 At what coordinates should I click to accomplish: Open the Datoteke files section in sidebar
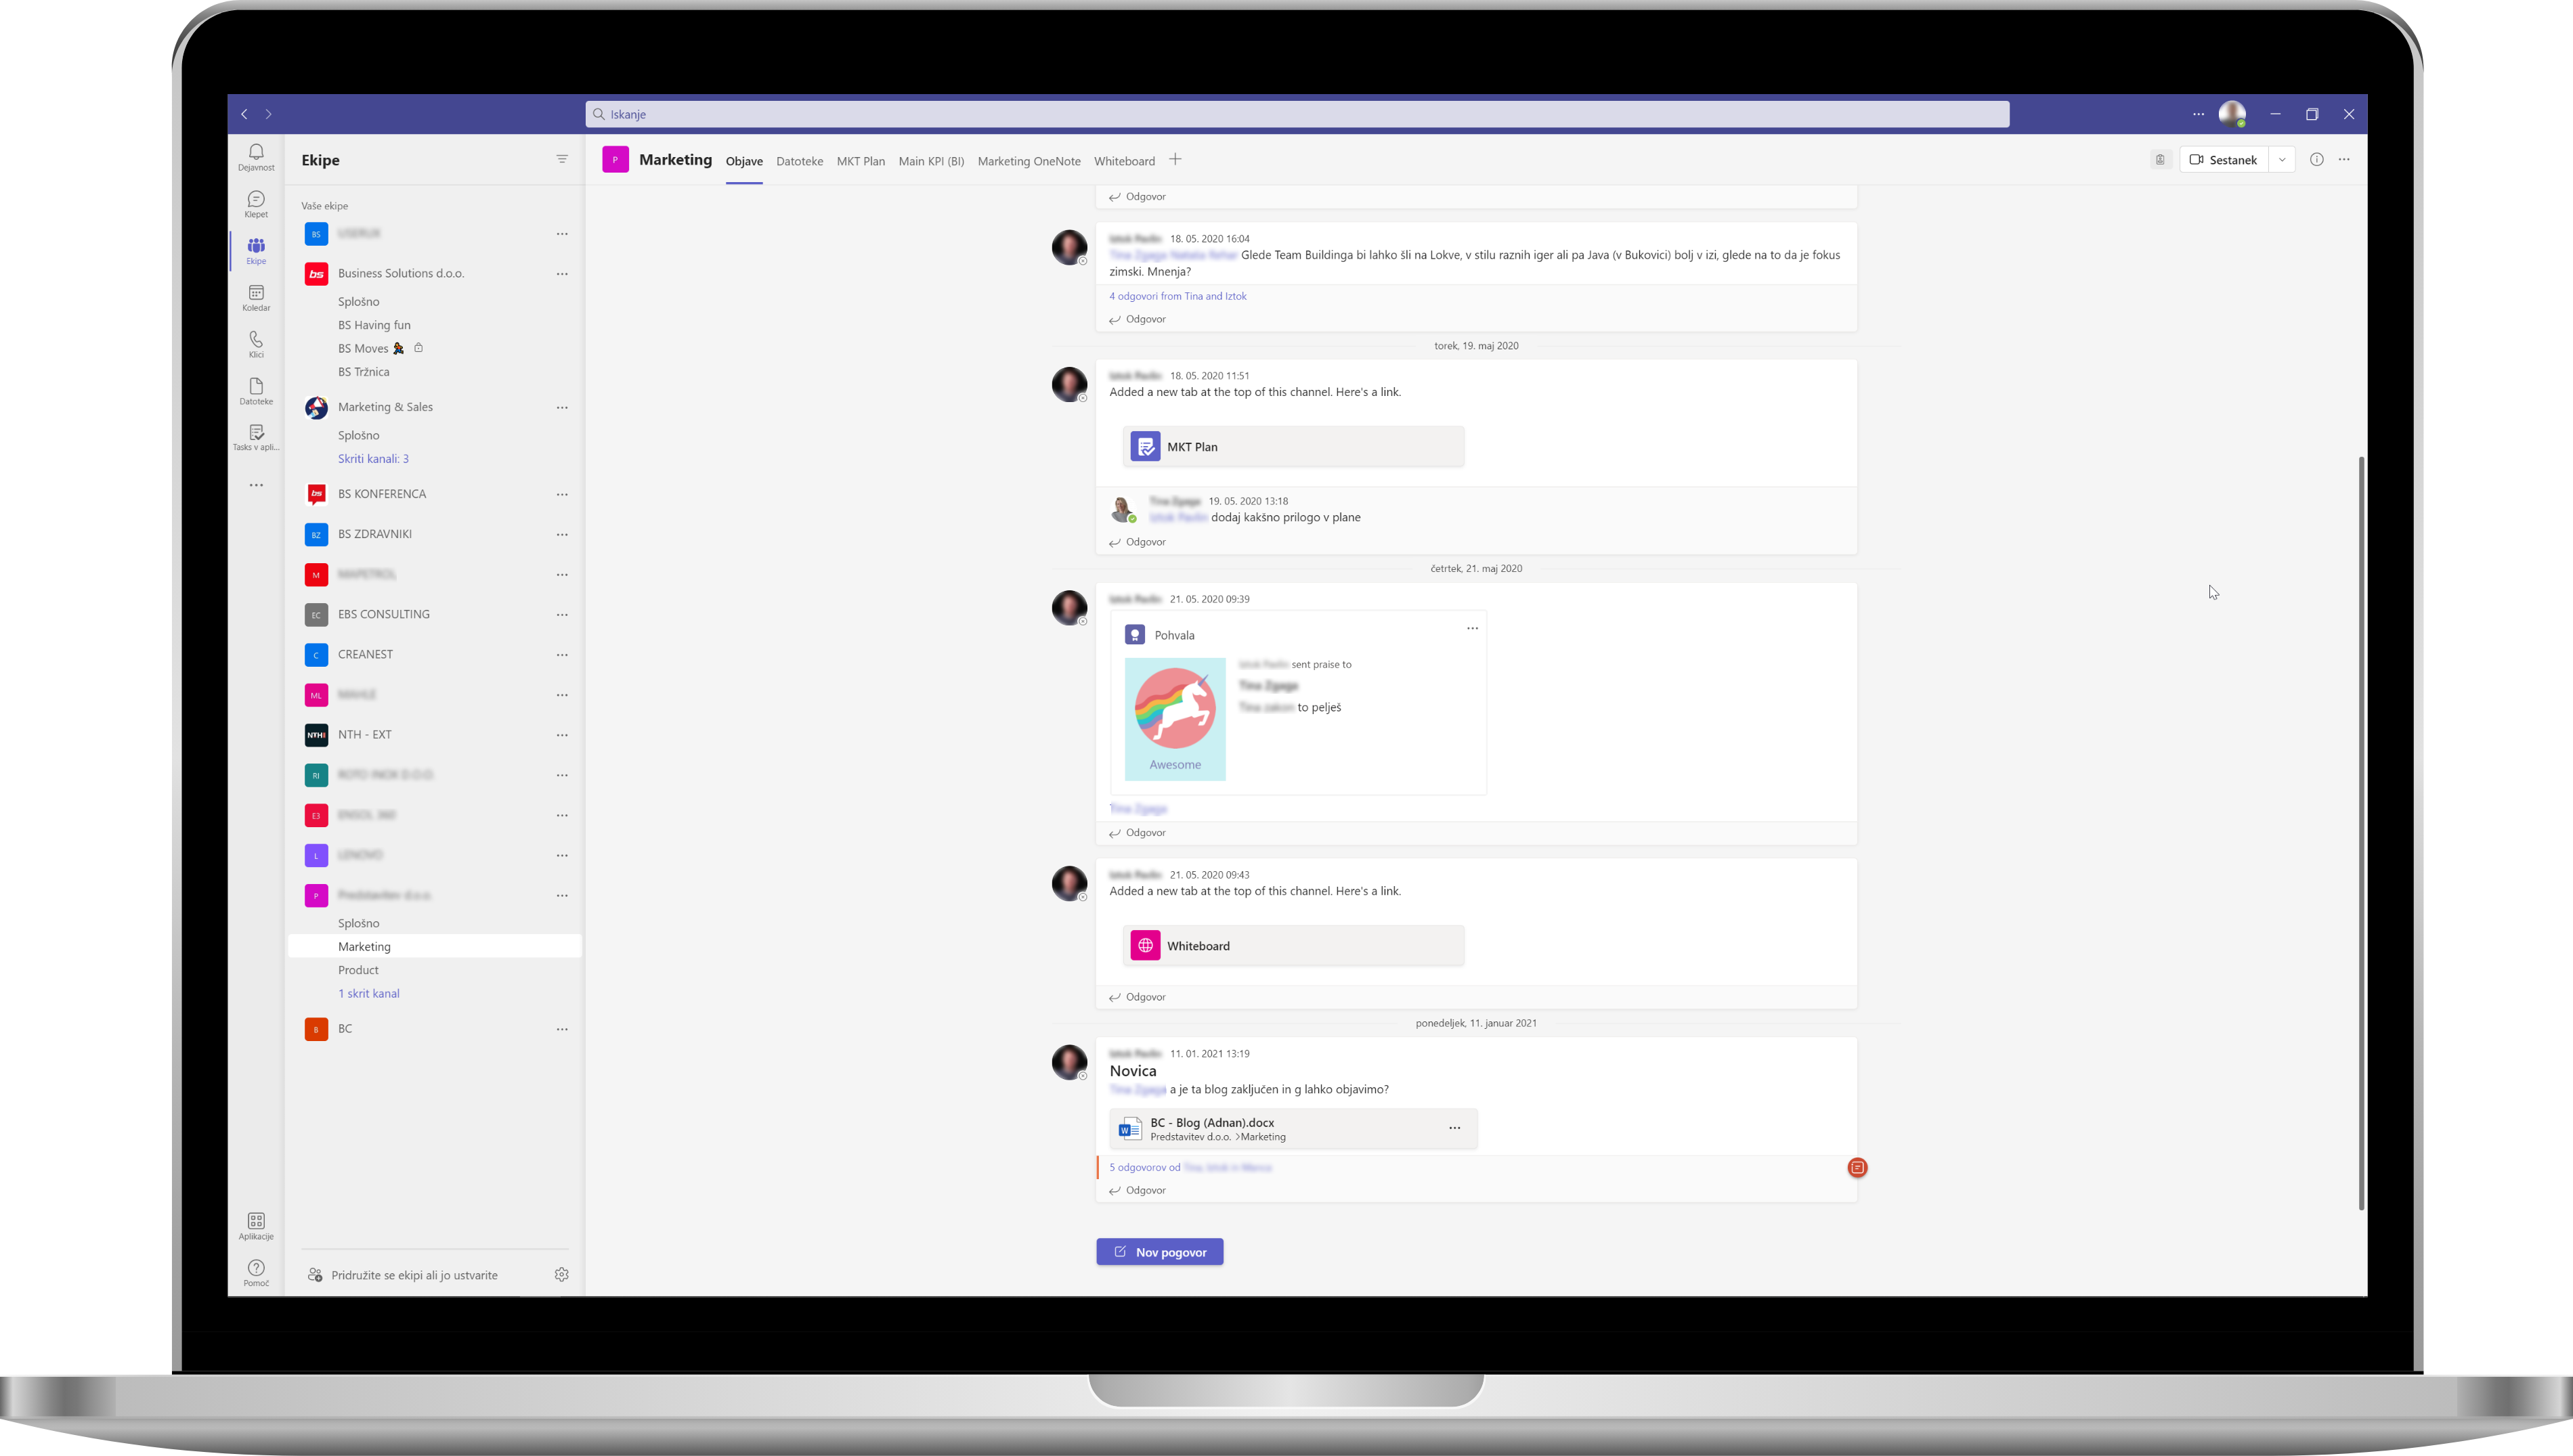256,391
